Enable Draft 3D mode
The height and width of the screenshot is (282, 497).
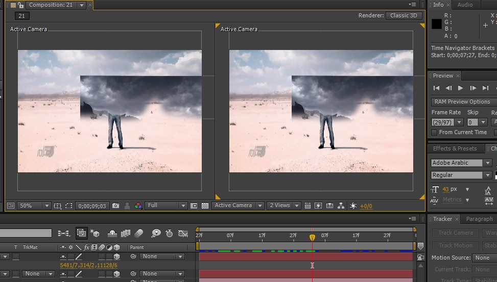94,233
